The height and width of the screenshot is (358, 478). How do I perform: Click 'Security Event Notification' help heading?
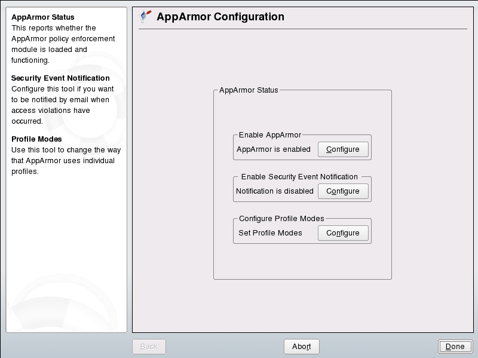point(60,78)
